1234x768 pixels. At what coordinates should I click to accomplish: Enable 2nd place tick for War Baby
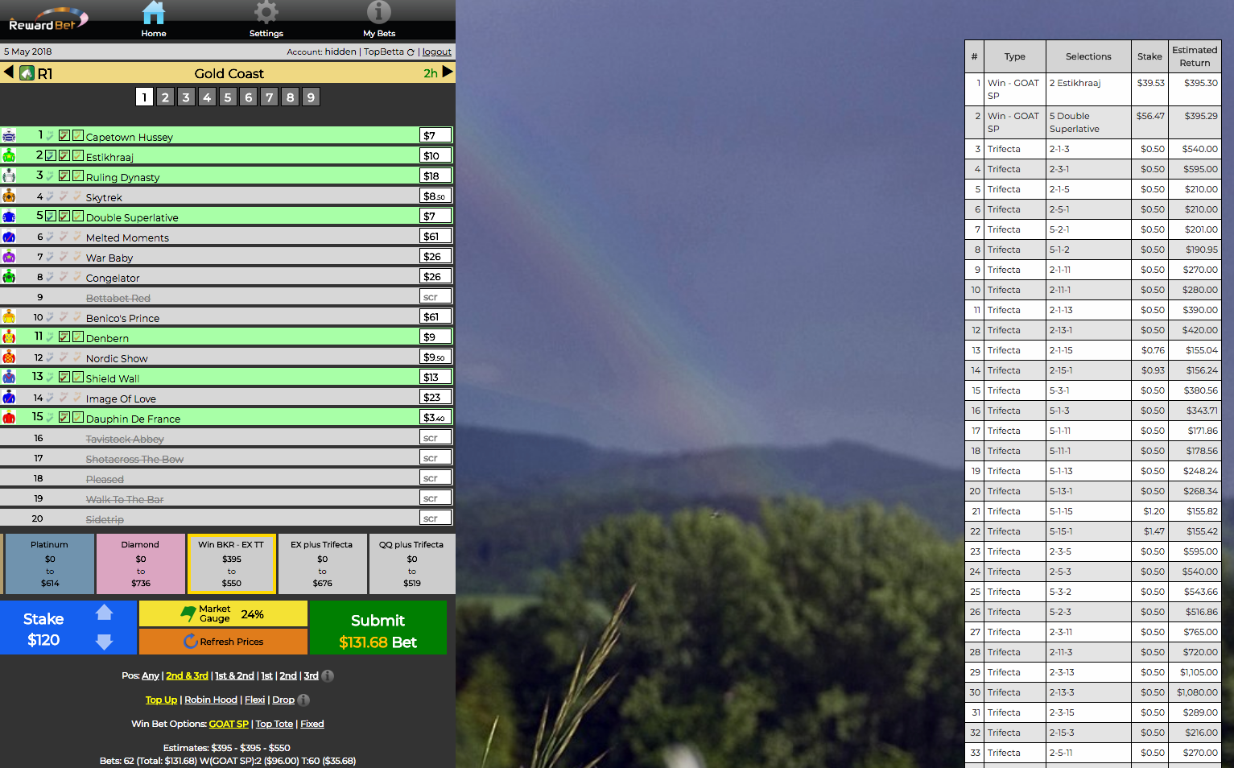(64, 256)
